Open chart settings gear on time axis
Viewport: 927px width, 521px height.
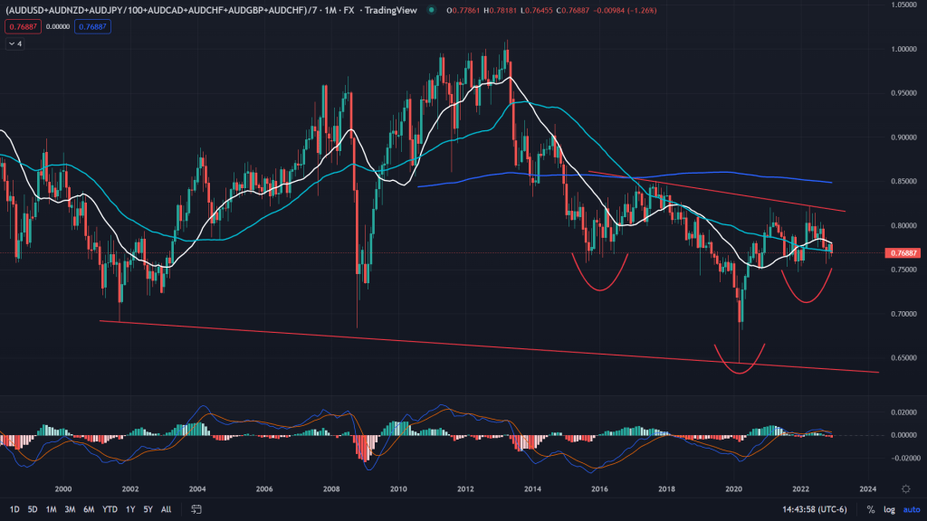pos(905,487)
